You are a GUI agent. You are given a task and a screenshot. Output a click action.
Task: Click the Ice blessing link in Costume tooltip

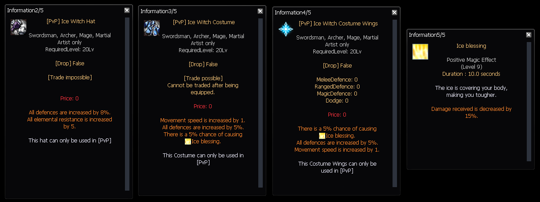tap(206, 141)
